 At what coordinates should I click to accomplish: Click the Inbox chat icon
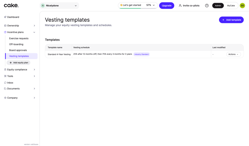5,83
